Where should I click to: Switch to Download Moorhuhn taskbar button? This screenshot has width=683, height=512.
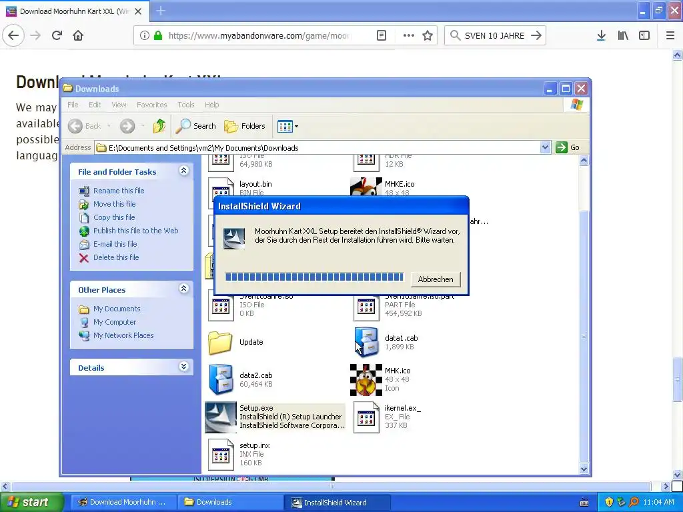point(123,502)
